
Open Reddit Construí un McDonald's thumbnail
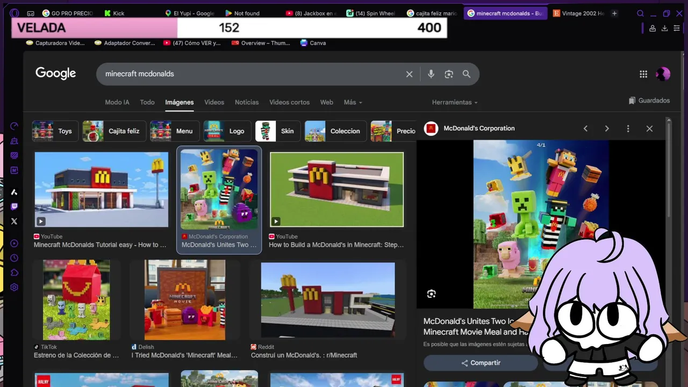pyautogui.click(x=328, y=300)
